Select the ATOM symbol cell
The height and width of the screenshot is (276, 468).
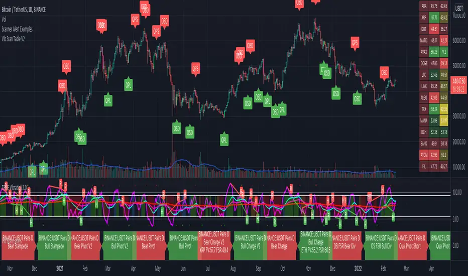(424, 155)
